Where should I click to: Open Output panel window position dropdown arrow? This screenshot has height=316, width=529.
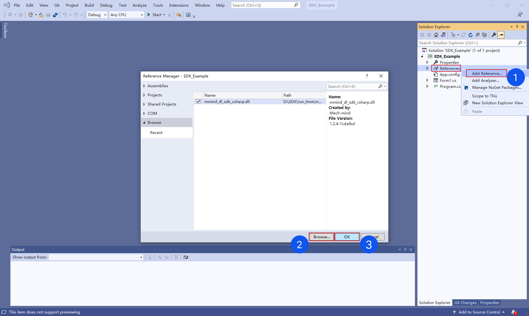[400, 250]
